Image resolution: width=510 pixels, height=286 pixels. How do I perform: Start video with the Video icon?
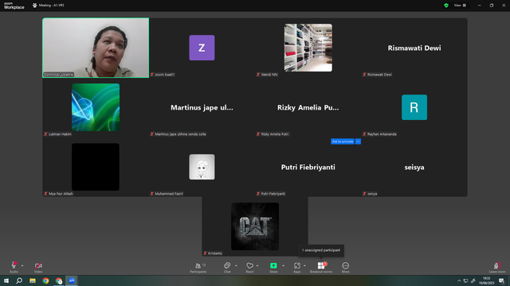pyautogui.click(x=38, y=265)
